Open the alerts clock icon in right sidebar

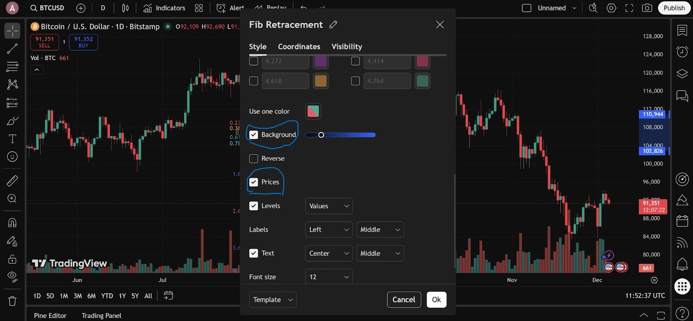682,52
